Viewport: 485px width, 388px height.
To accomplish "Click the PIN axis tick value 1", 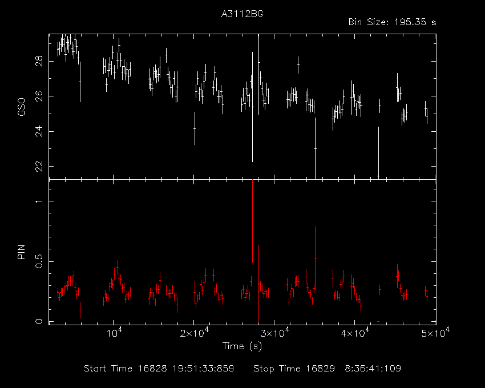I will pyautogui.click(x=39, y=201).
